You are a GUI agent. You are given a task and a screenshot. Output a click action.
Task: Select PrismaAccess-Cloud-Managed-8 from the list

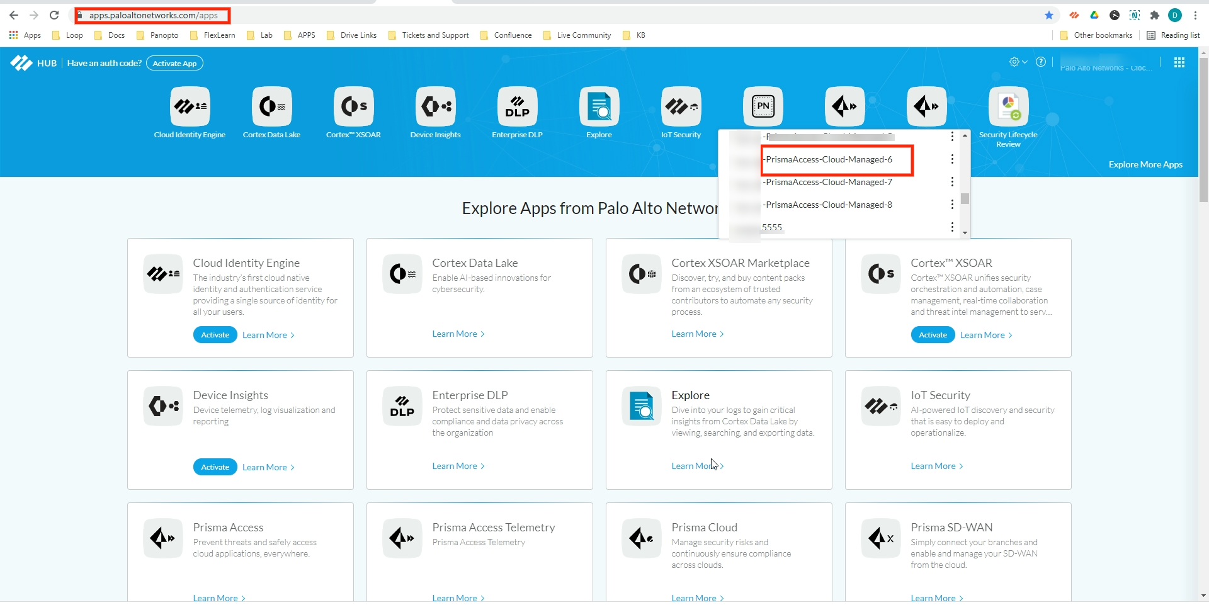tap(829, 205)
